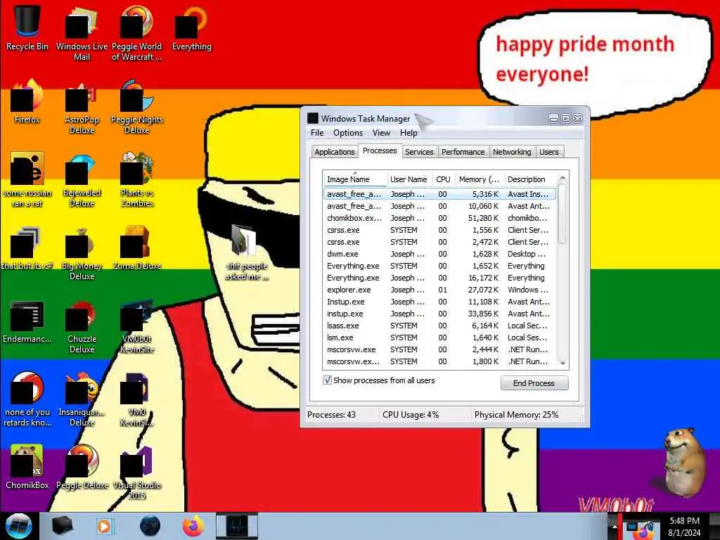Open the Recycle Bin desktop icon

(27, 27)
